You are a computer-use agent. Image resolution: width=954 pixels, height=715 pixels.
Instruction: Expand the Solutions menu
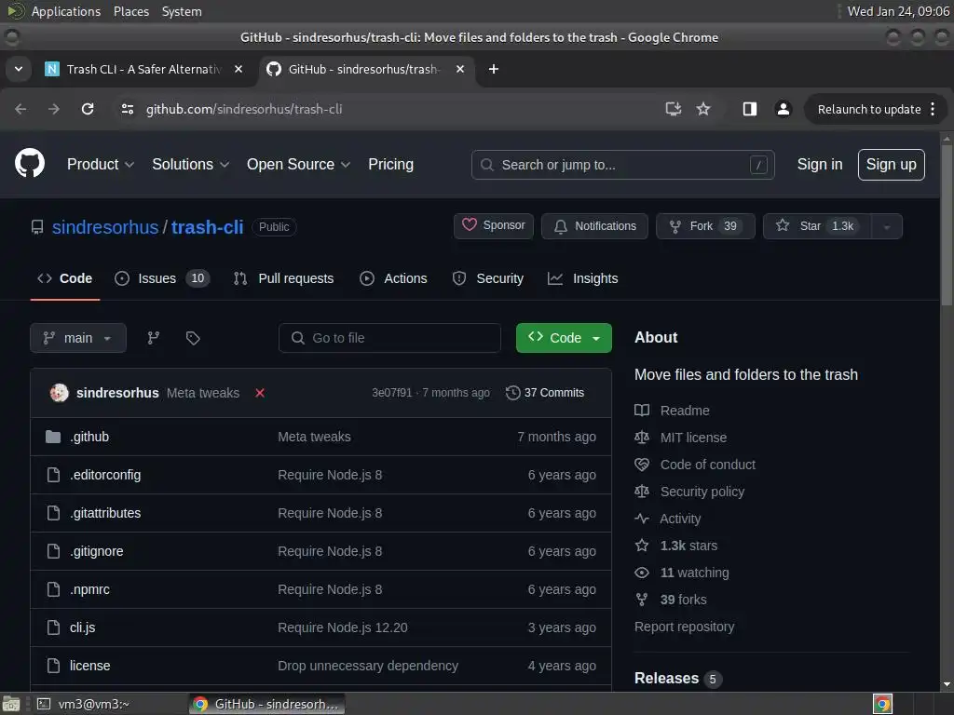coord(190,164)
